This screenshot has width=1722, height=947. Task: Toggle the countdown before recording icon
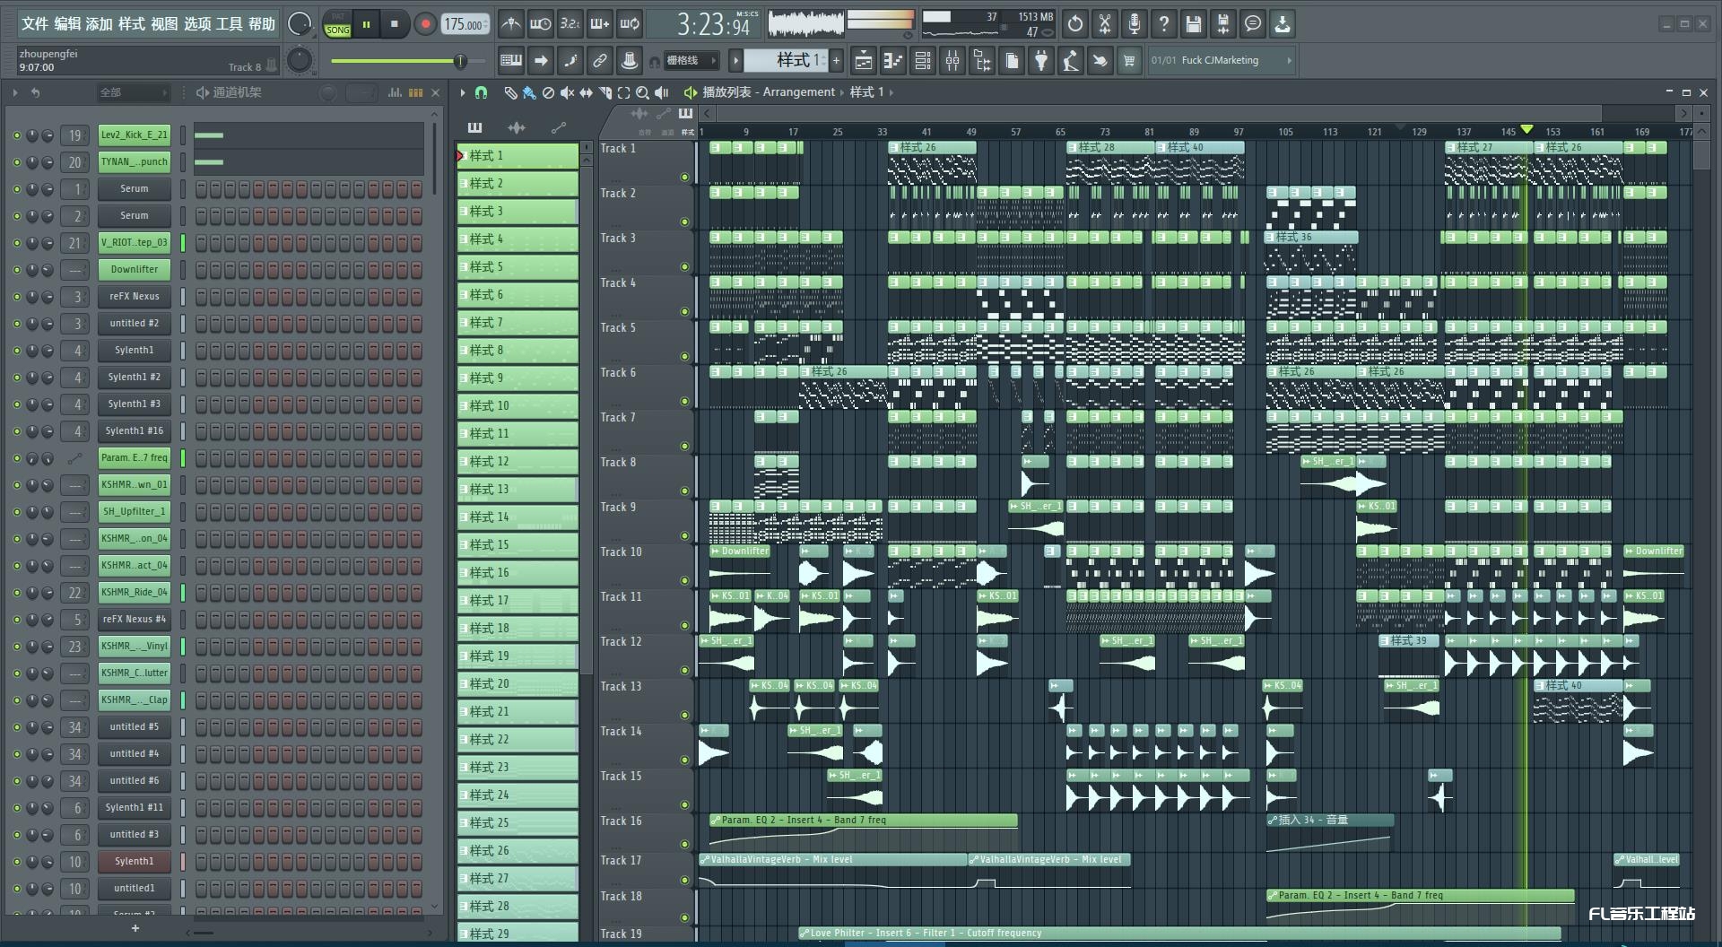click(570, 24)
